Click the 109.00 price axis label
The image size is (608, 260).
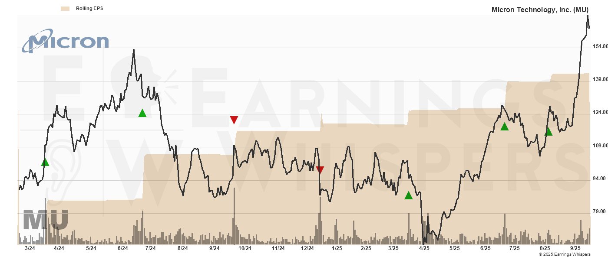point(599,146)
